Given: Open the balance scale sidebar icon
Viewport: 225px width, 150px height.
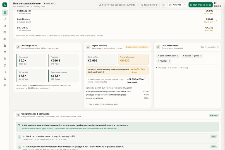Looking at the screenshot, I should point(5,26).
